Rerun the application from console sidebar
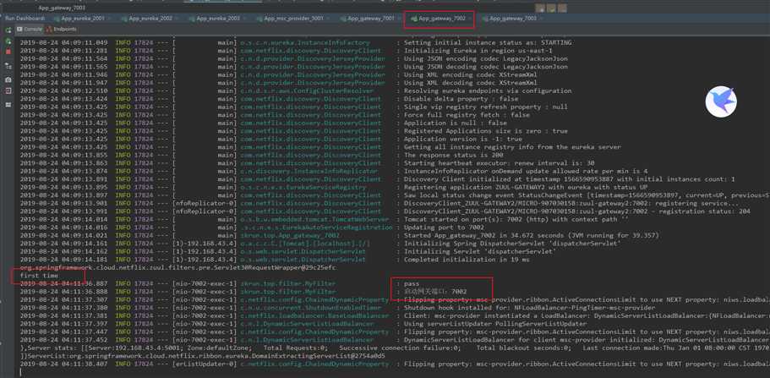This screenshot has width=770, height=378. (x=8, y=30)
